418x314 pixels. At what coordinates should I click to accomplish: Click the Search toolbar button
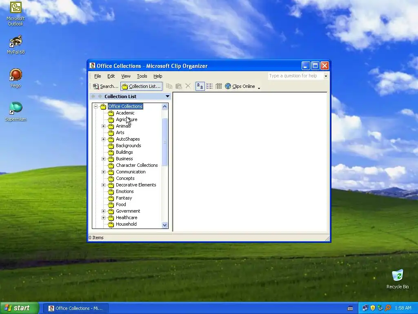(x=106, y=86)
